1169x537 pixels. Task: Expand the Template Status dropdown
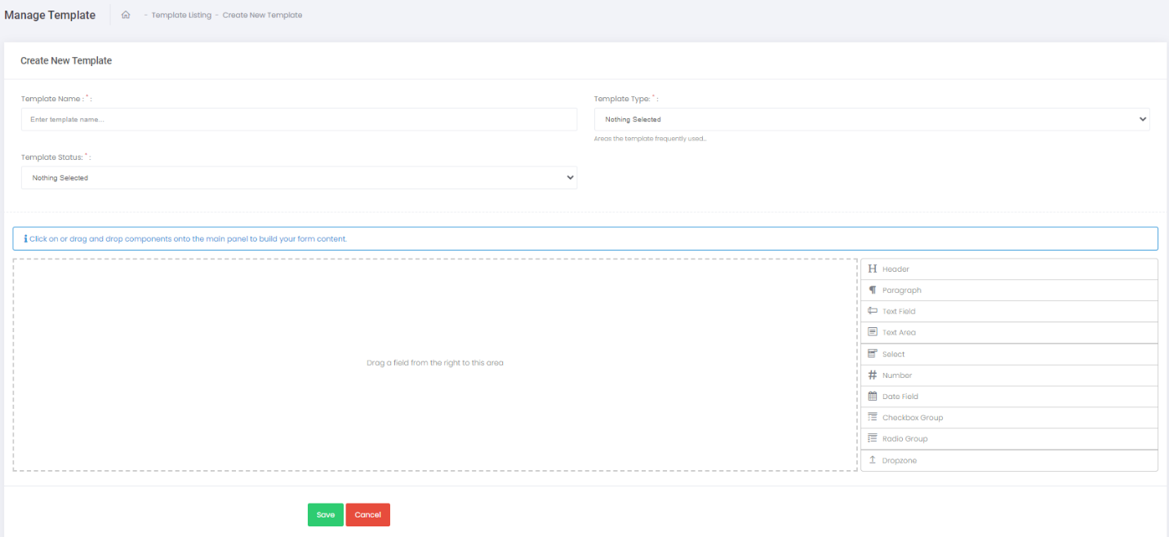pos(299,178)
